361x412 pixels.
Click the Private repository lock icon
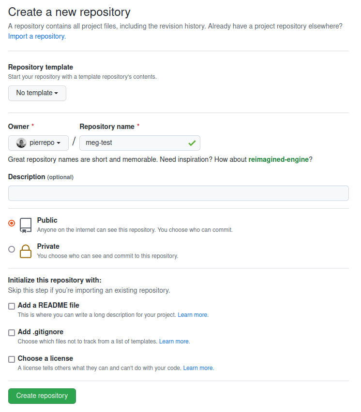click(26, 251)
